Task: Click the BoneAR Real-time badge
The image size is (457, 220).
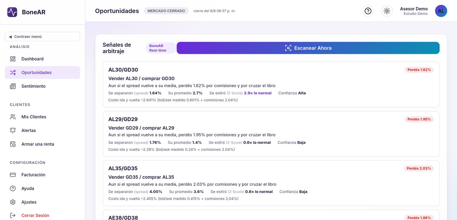Action: pyautogui.click(x=161, y=48)
